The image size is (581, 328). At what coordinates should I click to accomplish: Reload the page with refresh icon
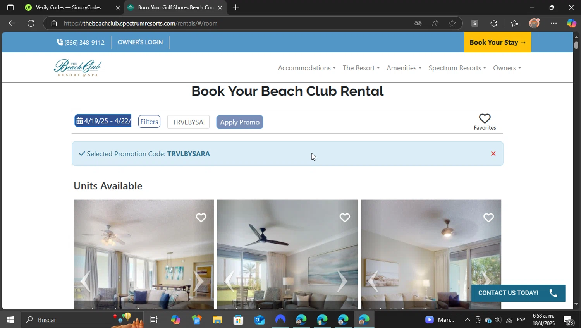coord(31,23)
